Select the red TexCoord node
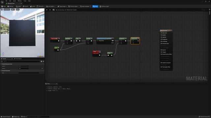The height and width of the screenshot is (118, 211). pyautogui.click(x=55, y=40)
